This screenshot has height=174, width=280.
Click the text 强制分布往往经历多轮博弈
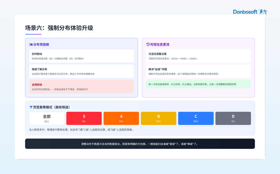[183, 74]
